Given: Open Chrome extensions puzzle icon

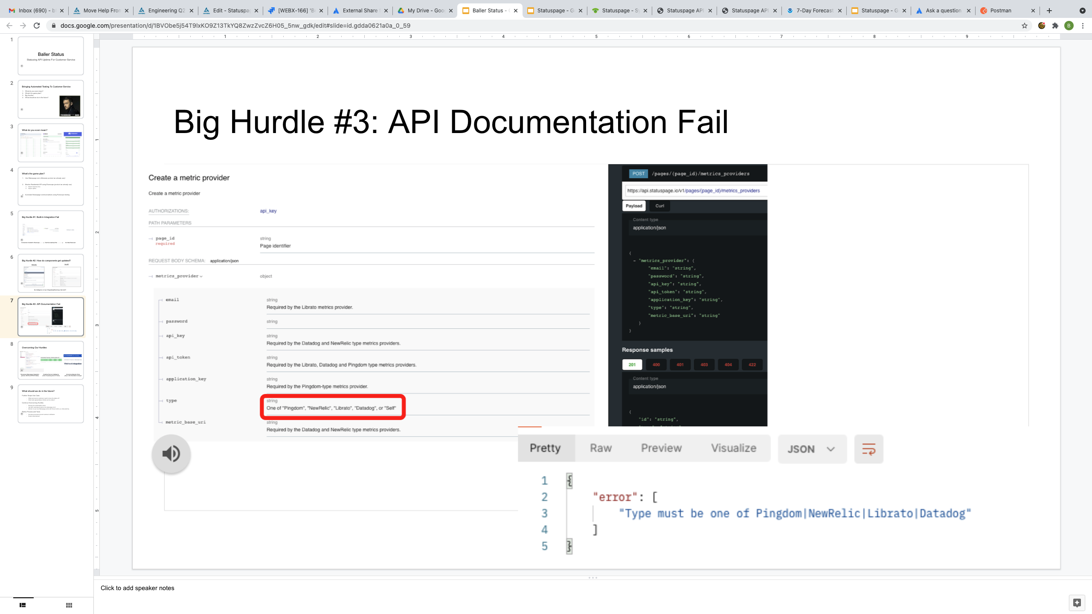Looking at the screenshot, I should [1055, 26].
